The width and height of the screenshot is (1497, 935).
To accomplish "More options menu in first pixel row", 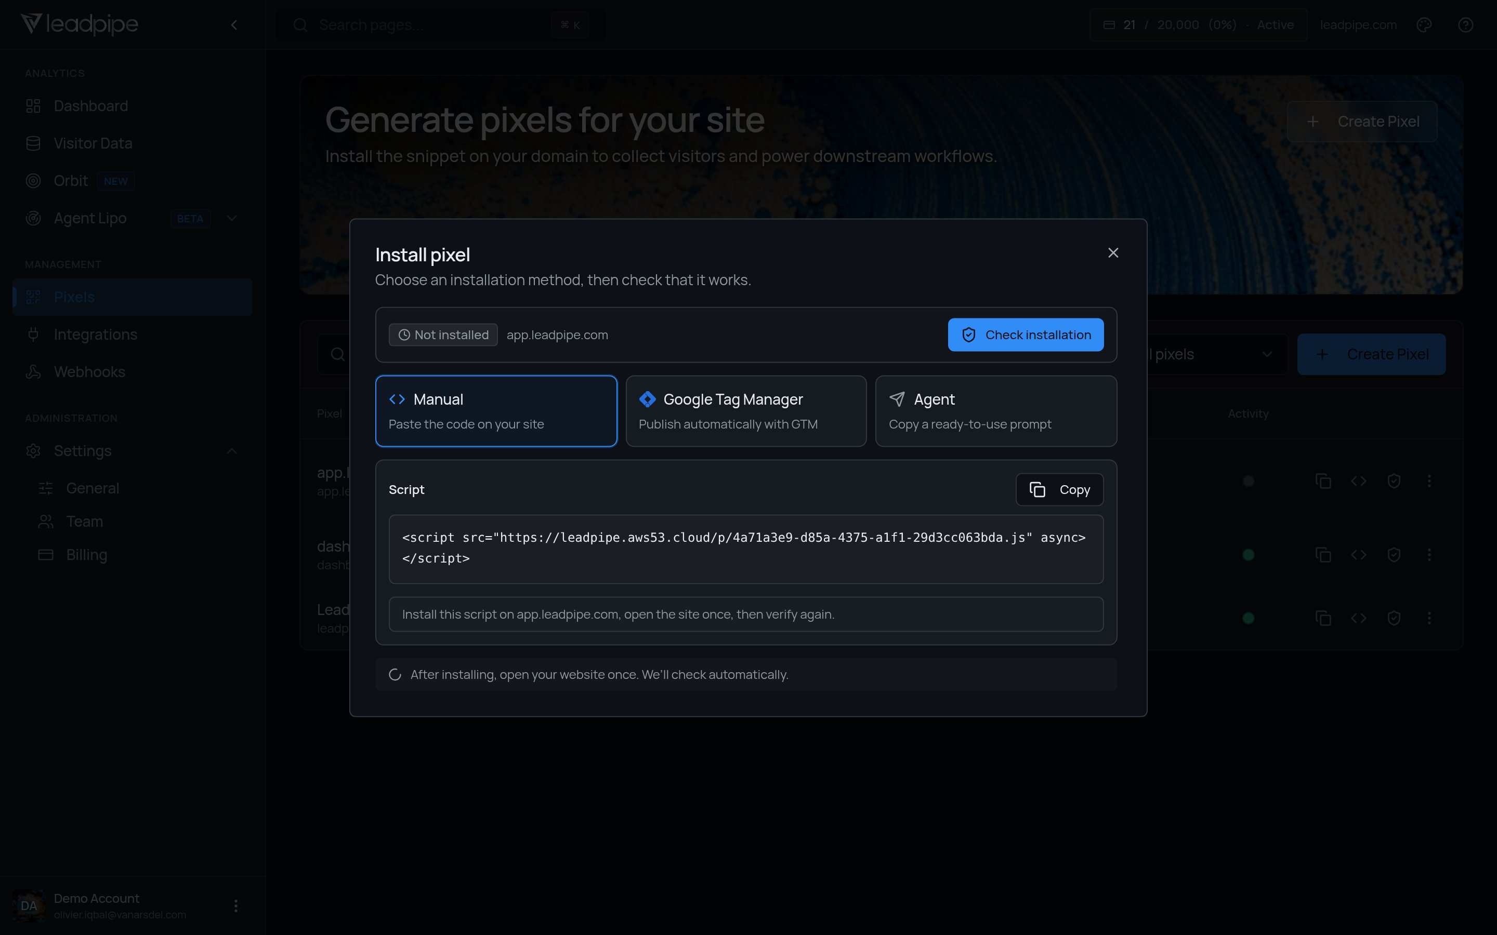I will [x=1429, y=481].
